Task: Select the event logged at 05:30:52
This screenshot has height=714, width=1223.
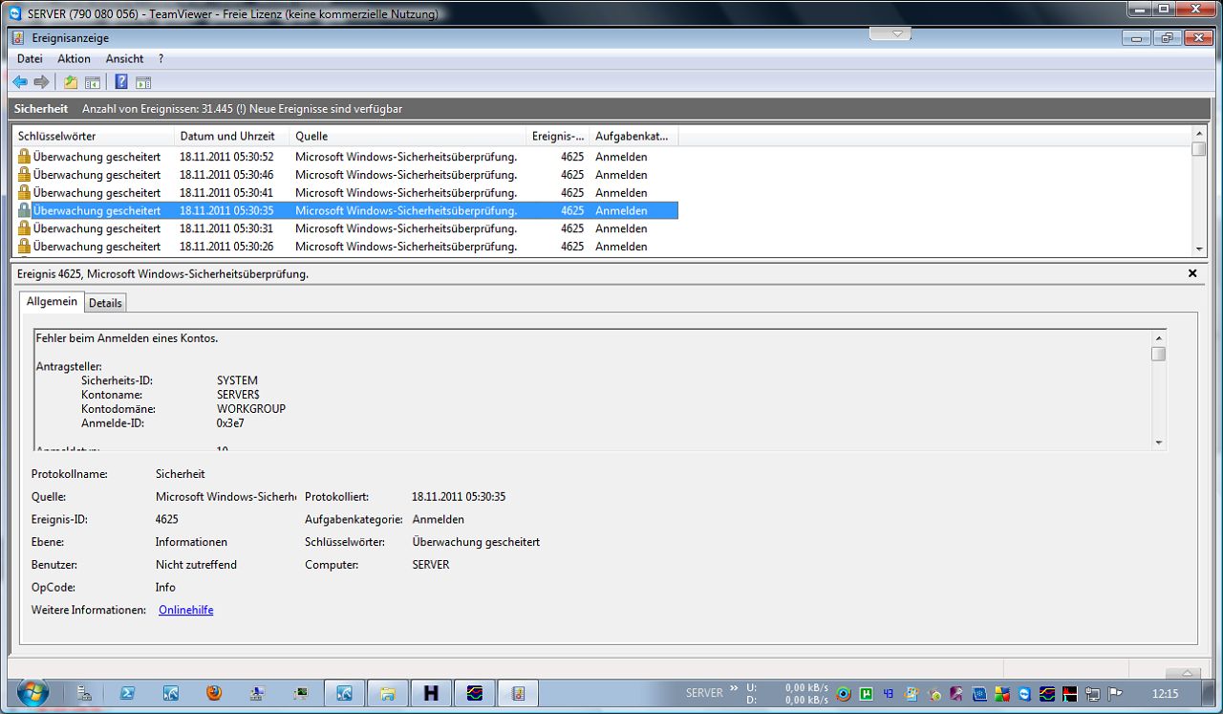Action: click(346, 157)
